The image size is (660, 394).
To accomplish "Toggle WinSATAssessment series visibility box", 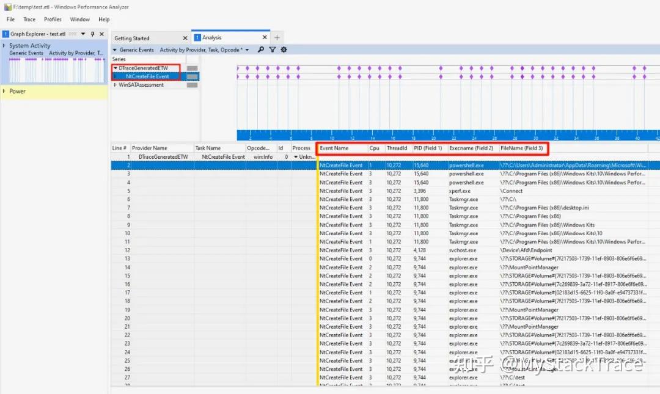I will click(x=193, y=85).
